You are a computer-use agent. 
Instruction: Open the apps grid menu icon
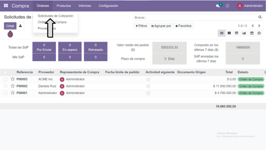[x=6, y=6]
